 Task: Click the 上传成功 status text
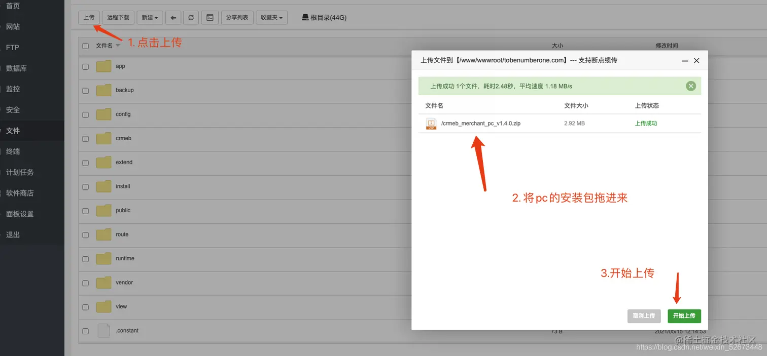[646, 123]
